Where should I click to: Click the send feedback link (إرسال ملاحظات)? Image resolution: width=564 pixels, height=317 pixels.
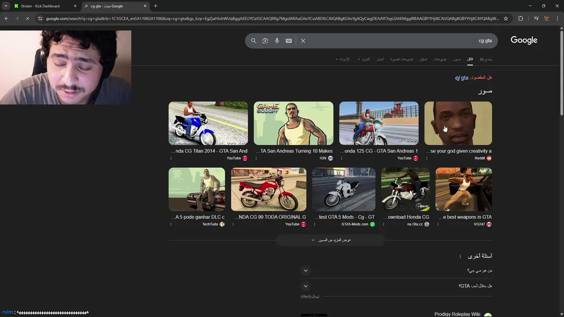click(x=310, y=296)
